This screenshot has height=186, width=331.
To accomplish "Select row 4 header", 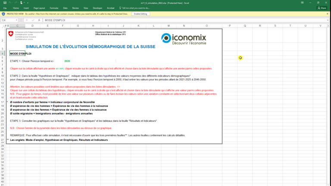I will tap(3, 53).
